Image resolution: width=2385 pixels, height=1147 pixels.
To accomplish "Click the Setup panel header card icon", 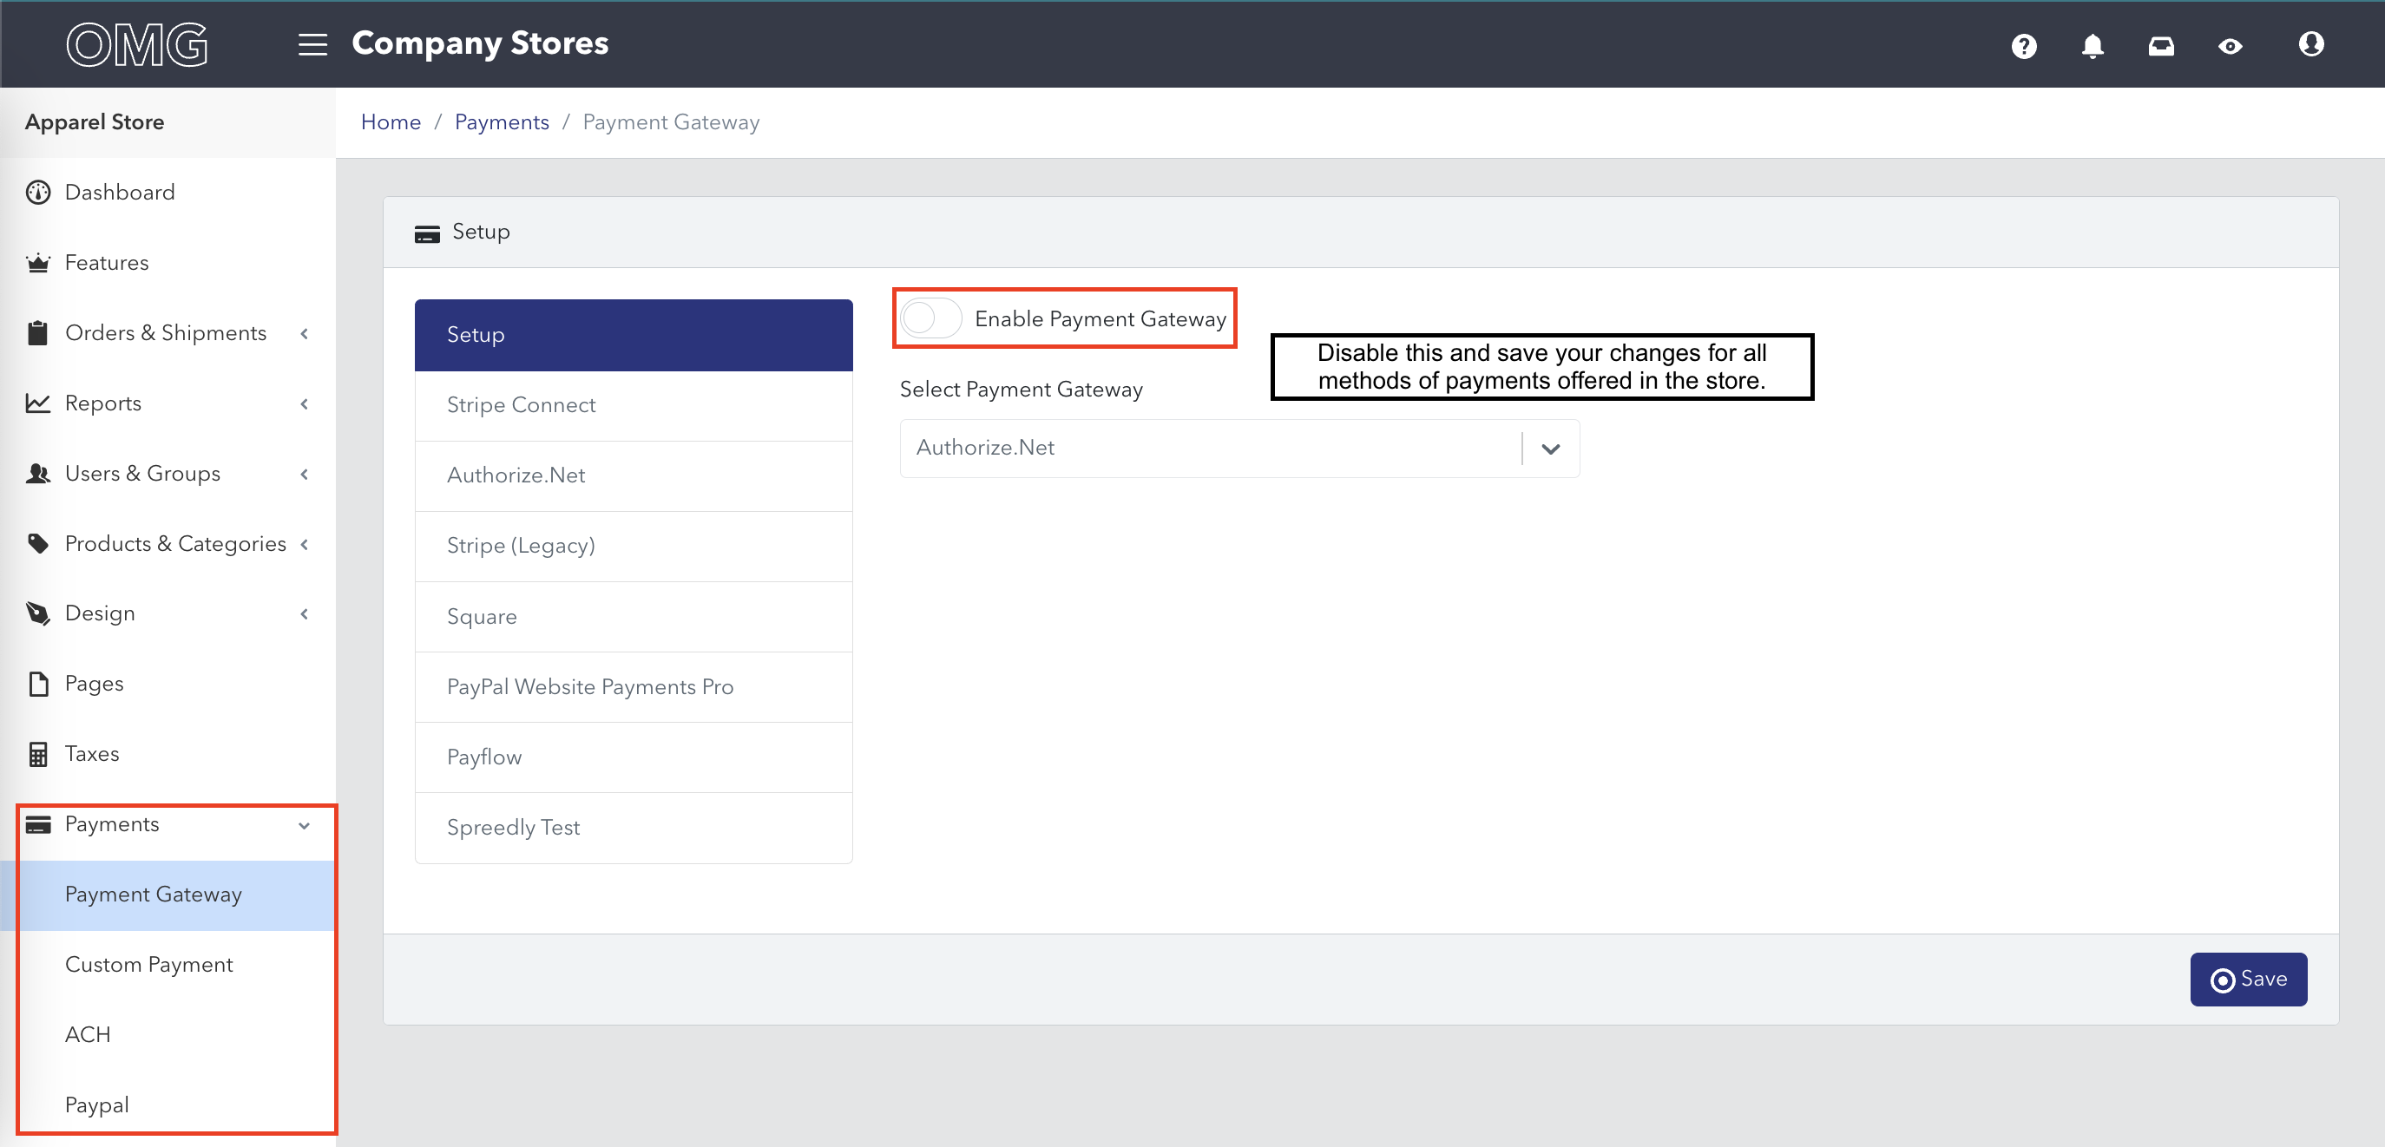I will 427,233.
